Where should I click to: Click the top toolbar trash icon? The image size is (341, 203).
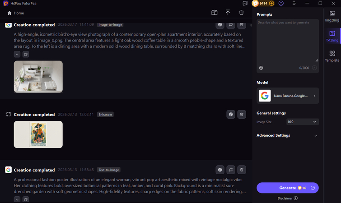(x=241, y=13)
